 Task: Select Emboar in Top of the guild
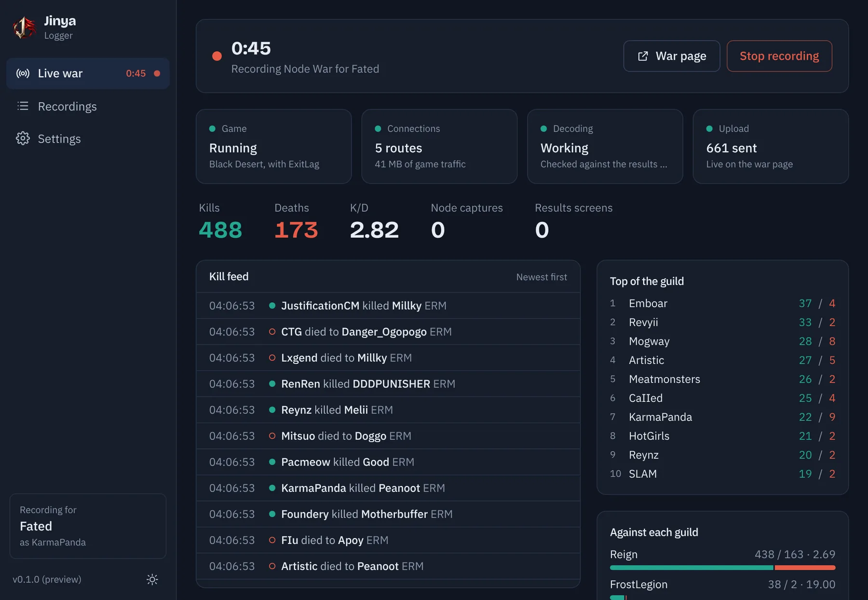pyautogui.click(x=722, y=303)
